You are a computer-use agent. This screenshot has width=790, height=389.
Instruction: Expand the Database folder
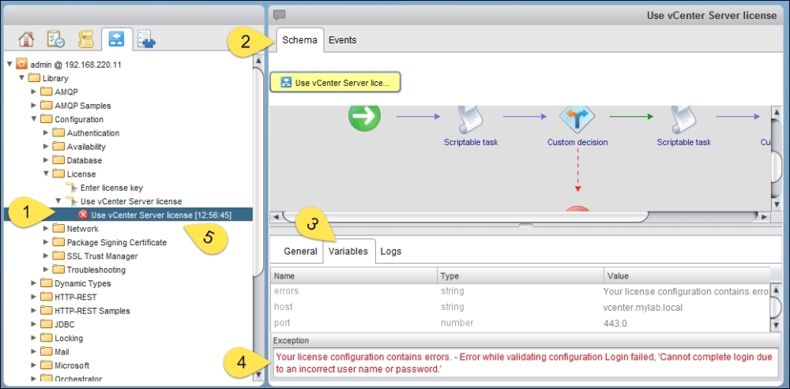point(47,160)
